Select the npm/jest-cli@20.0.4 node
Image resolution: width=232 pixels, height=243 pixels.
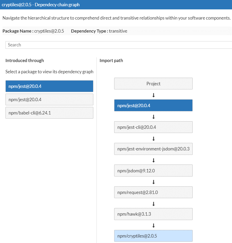coord(153,127)
